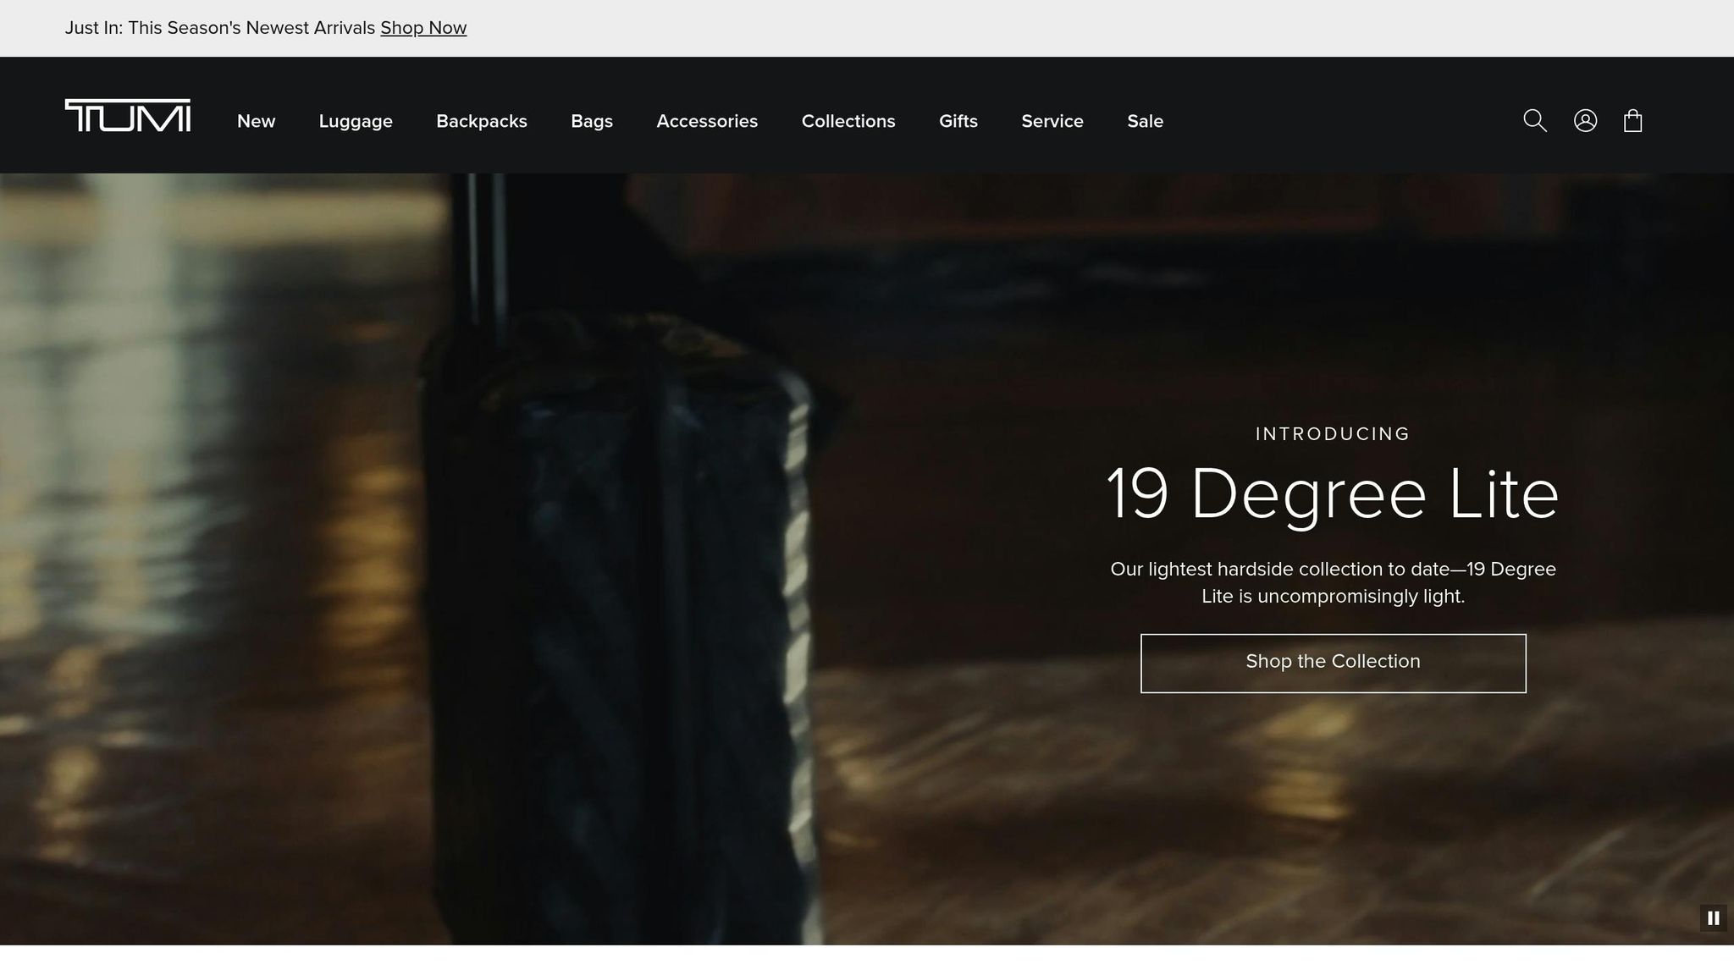Screen dimensions: 1734x975
Task: Open the account profile icon
Action: 1586,121
